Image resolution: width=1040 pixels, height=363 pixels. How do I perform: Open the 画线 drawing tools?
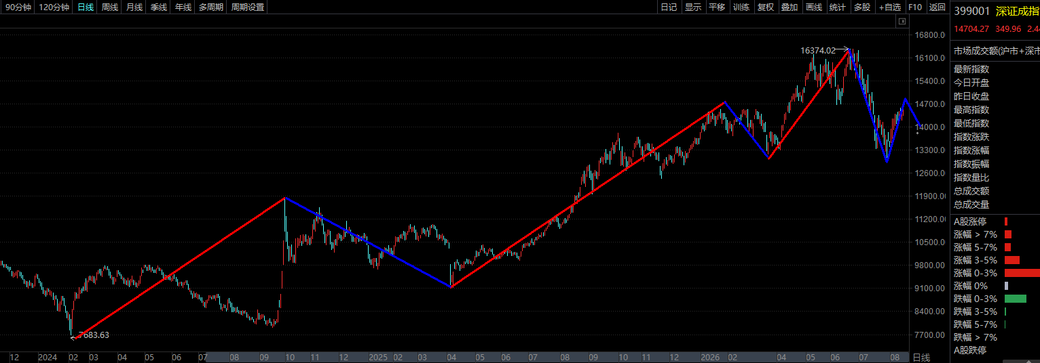[x=814, y=7]
